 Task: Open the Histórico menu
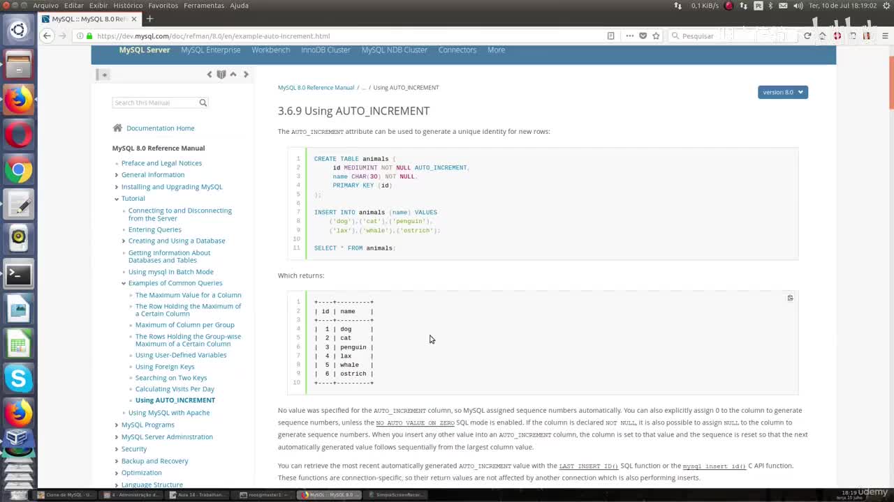point(128,6)
